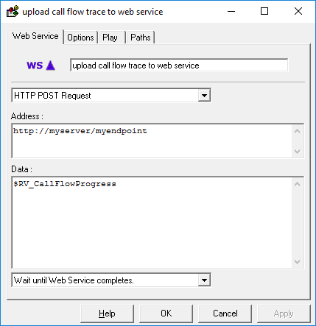Screen dimensions: 316x326
Task: Switch to the Options tab
Action: pos(80,38)
